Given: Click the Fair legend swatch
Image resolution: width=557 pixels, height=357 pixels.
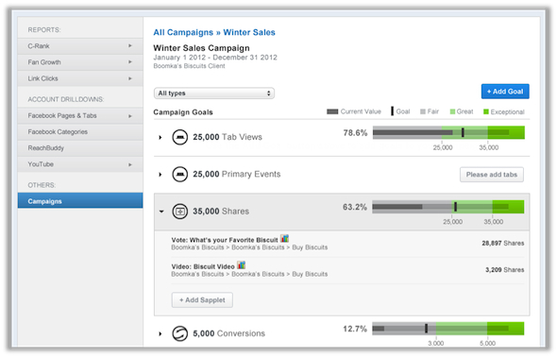Looking at the screenshot, I should coord(423,111).
